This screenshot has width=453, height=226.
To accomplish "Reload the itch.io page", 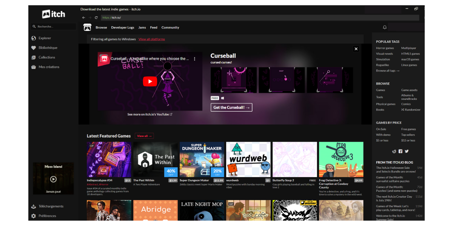I will [96, 18].
